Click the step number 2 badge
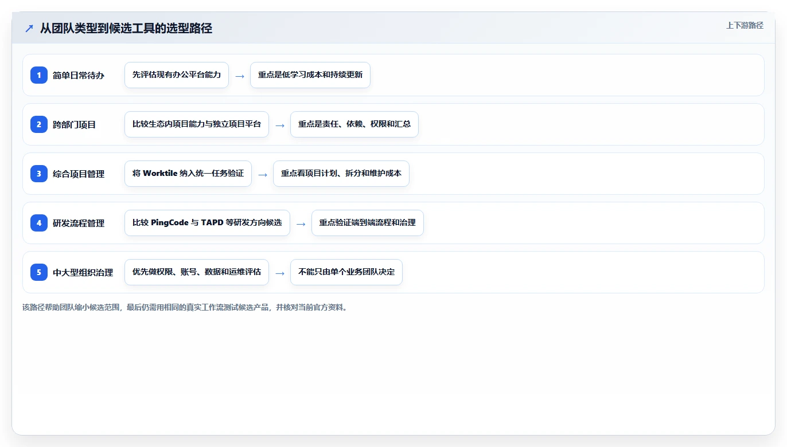Viewport: 787px width, 447px height. point(39,124)
